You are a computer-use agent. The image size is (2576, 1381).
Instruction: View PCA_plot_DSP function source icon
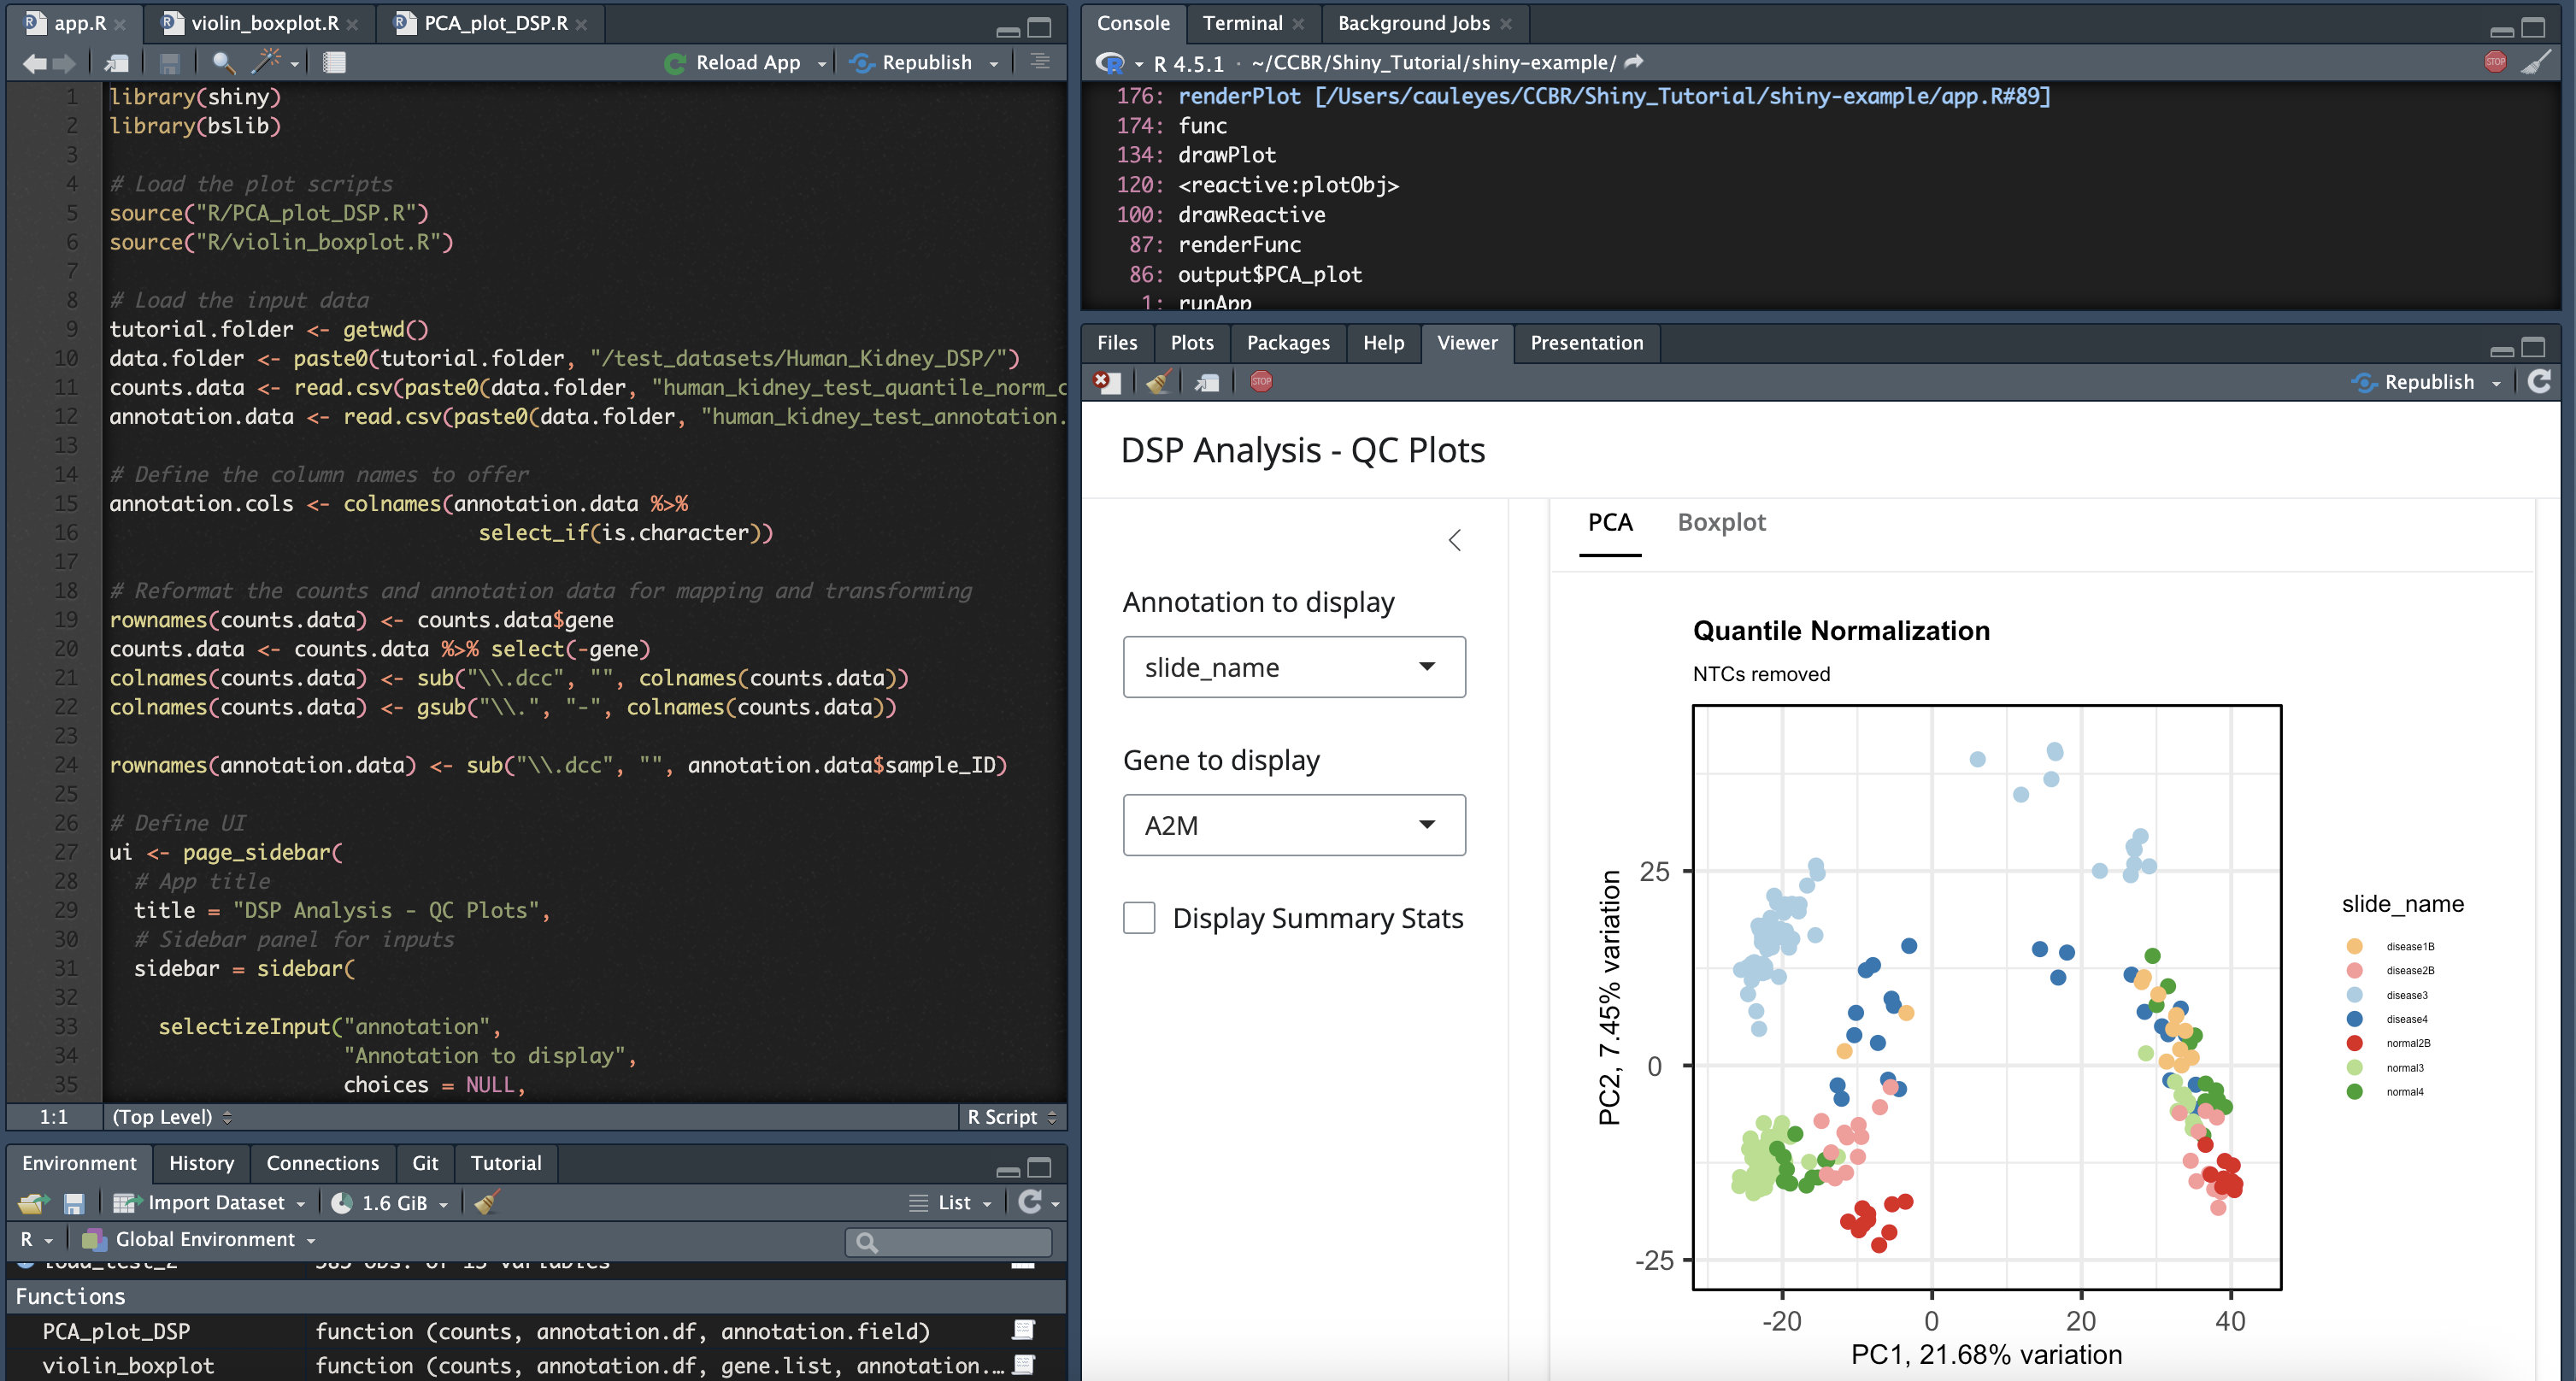click(x=1023, y=1331)
